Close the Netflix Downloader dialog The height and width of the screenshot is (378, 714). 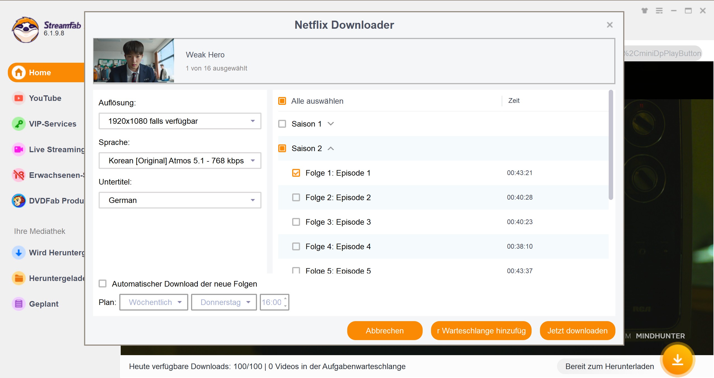(x=610, y=25)
